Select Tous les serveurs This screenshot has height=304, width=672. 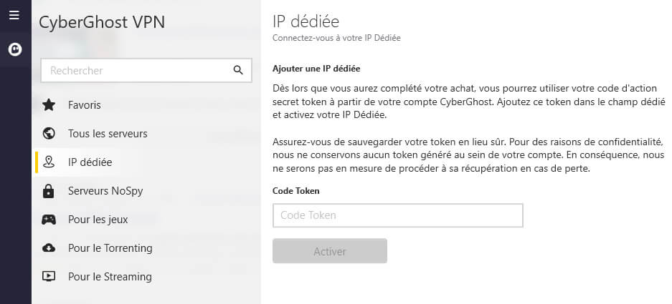146,133
